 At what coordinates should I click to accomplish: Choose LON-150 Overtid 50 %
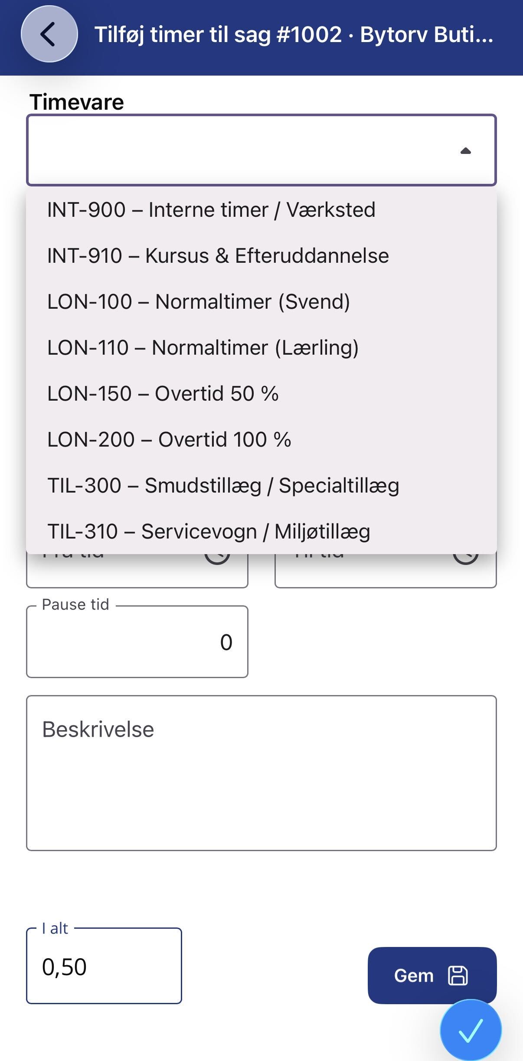[x=261, y=394]
